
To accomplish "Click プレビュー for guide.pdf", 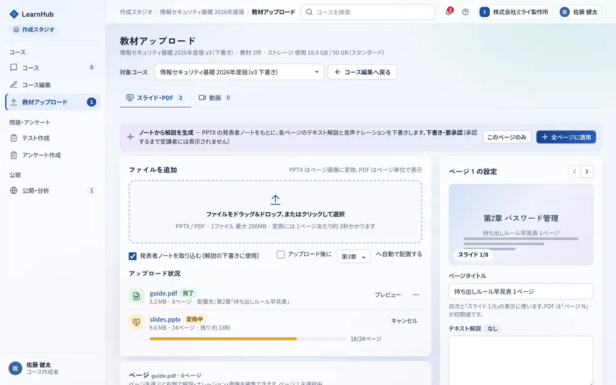I will tap(388, 295).
